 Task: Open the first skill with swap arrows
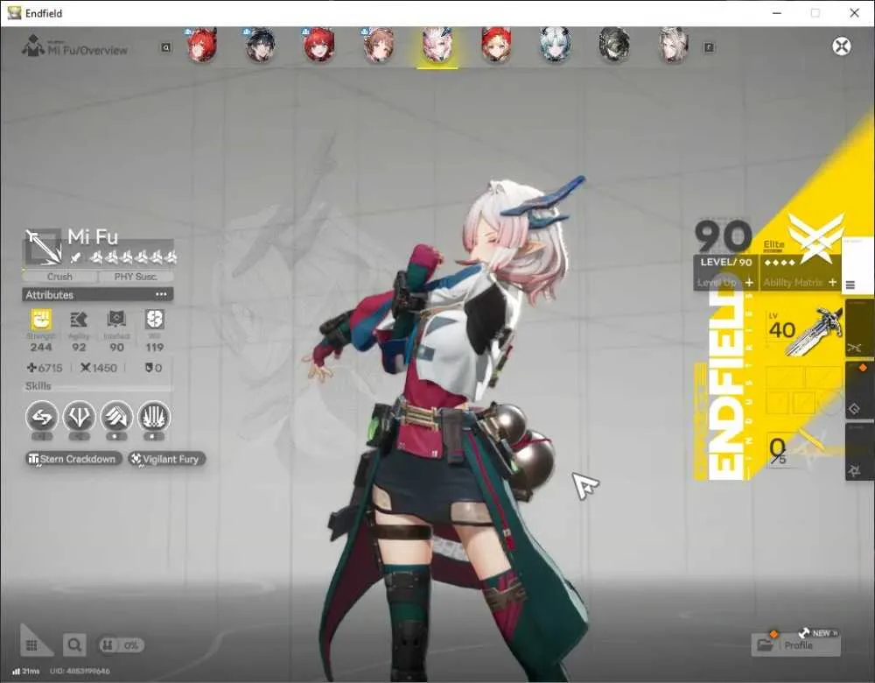(42, 417)
